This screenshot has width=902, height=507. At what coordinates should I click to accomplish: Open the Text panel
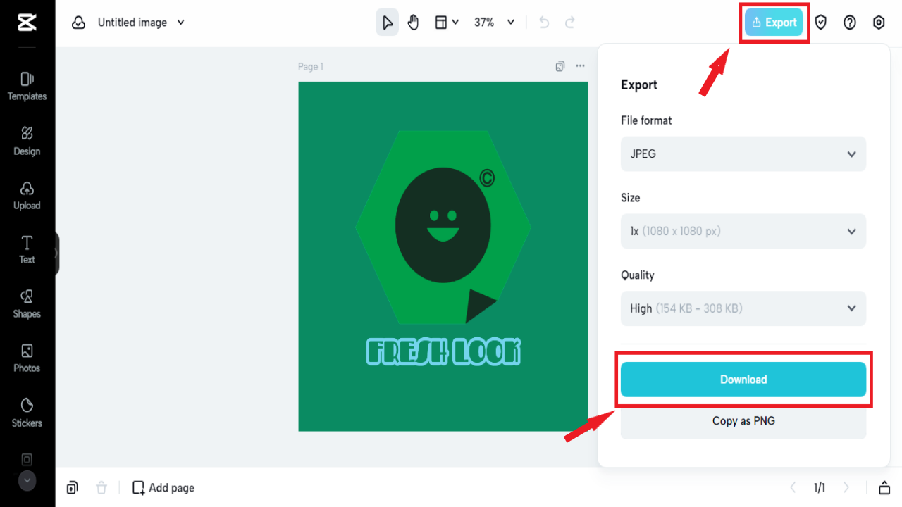(27, 249)
